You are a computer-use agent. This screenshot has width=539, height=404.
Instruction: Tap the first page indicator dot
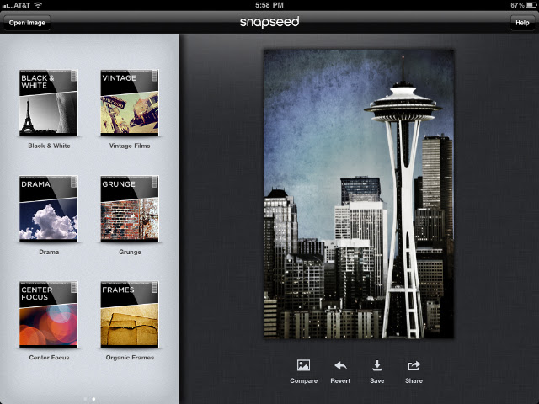tap(85, 399)
